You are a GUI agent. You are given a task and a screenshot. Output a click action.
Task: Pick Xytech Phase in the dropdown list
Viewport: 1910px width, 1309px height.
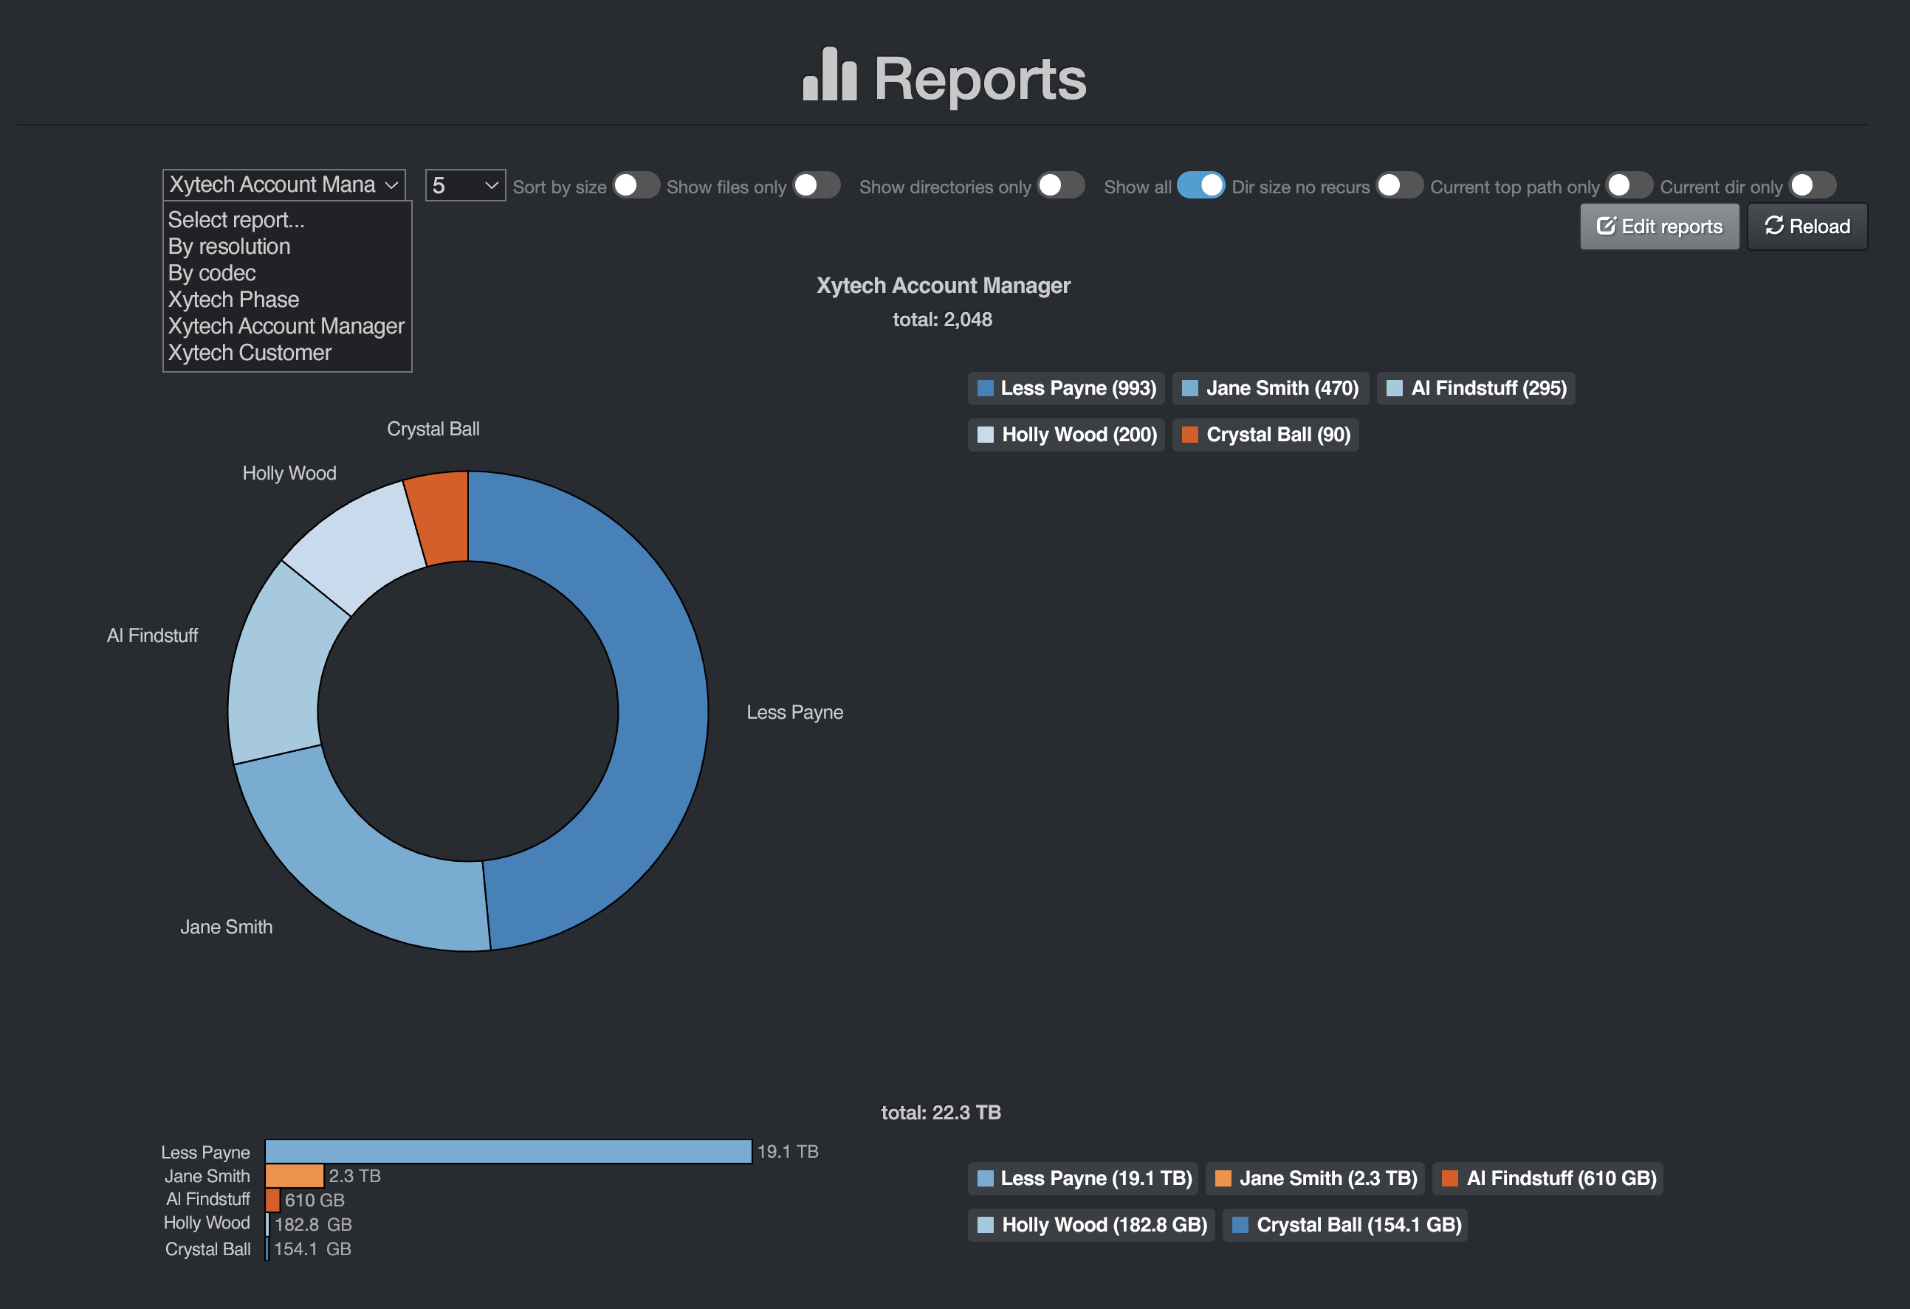(233, 300)
